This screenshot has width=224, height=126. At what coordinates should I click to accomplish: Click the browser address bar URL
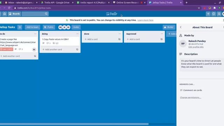[x=34, y=8]
